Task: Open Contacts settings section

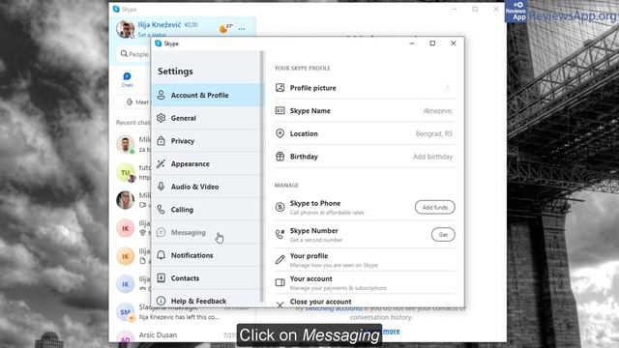Action: tap(207, 278)
